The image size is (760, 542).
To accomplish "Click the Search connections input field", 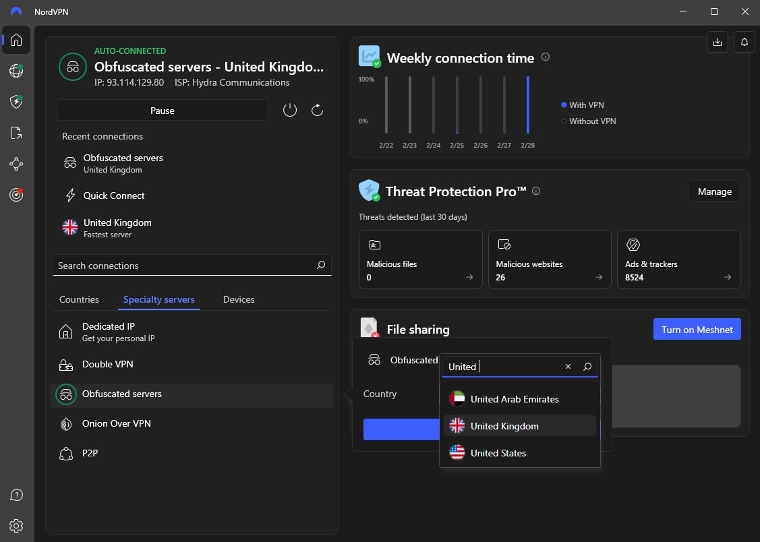I will pyautogui.click(x=182, y=266).
